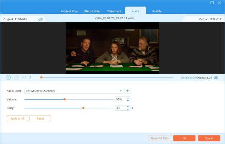Click the current time 00:00:00.00
Image resolution: width=225 pixels, height=144 pixels.
(x=188, y=77)
